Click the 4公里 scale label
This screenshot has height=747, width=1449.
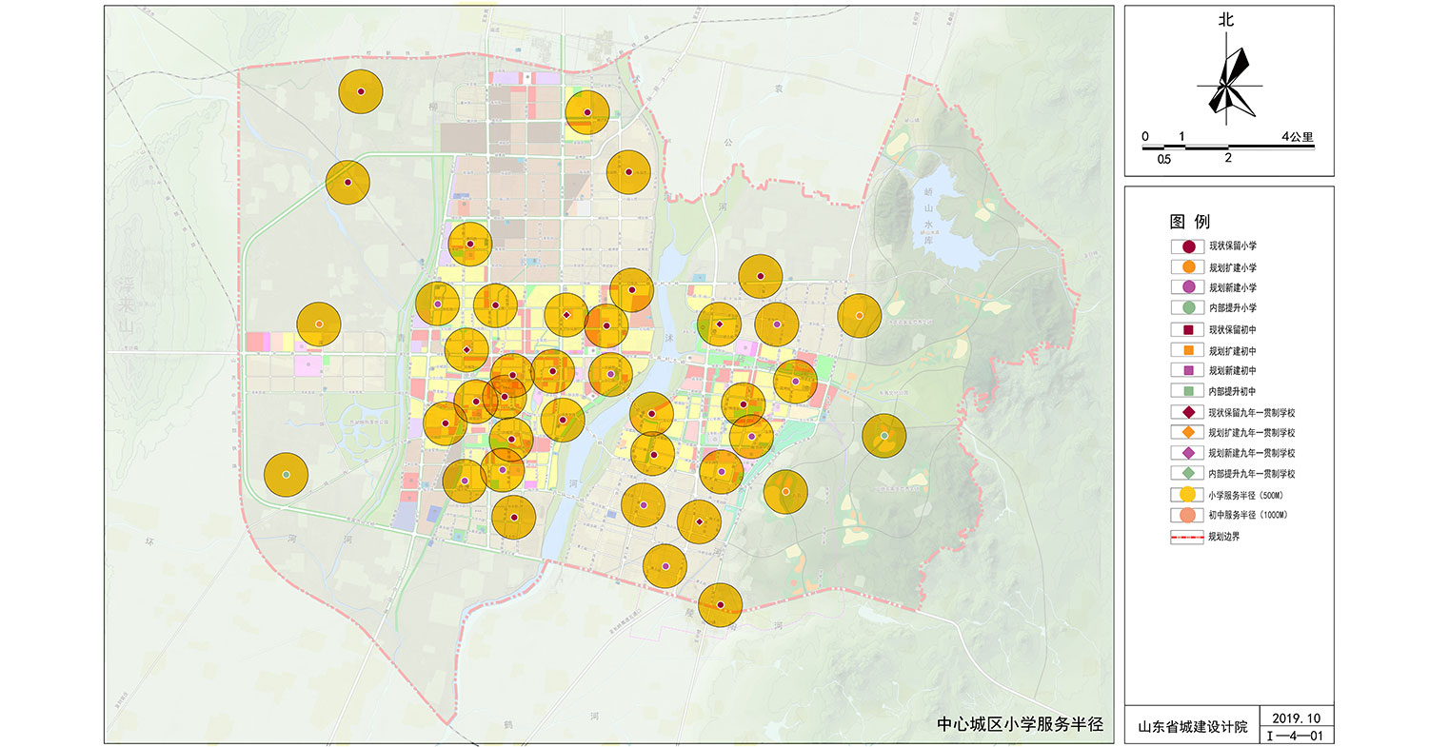pos(1298,137)
